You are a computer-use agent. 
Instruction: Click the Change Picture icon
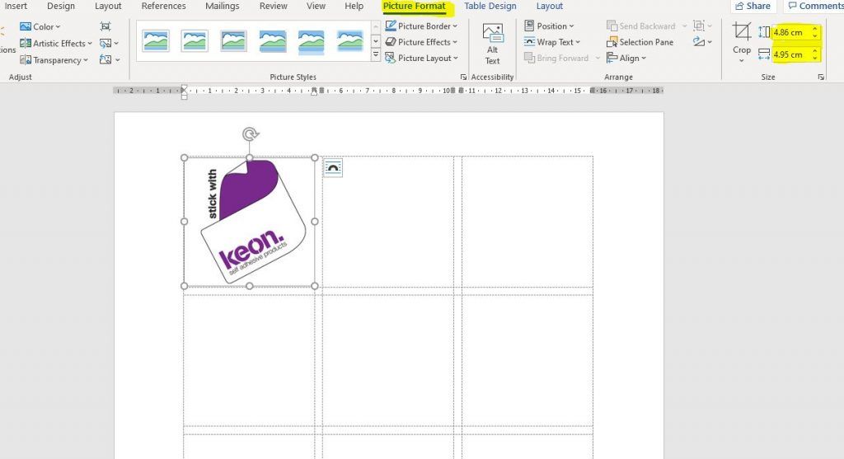[109, 43]
